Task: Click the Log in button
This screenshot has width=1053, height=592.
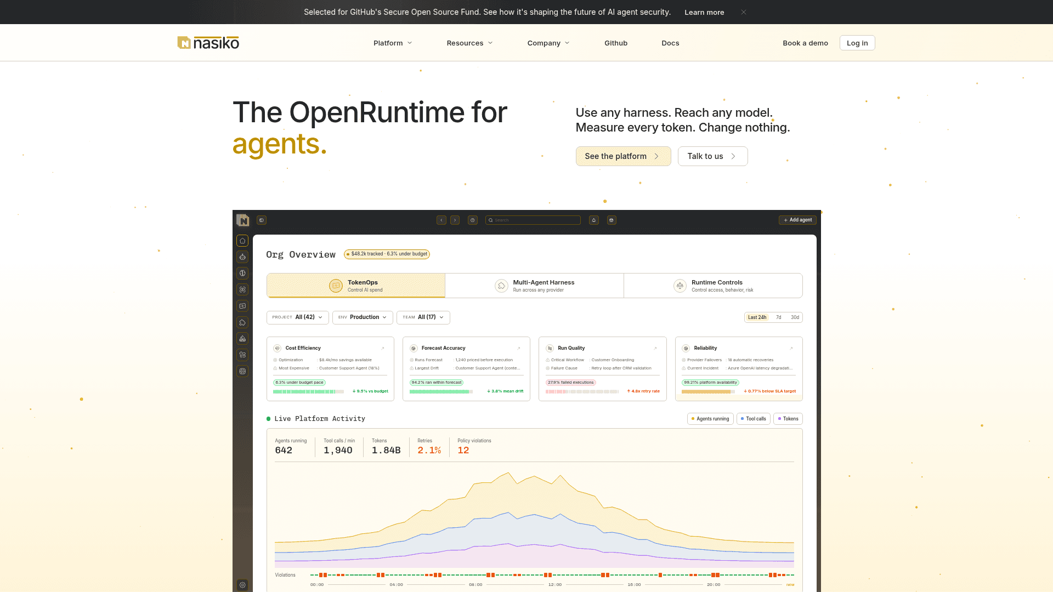Action: point(857,43)
